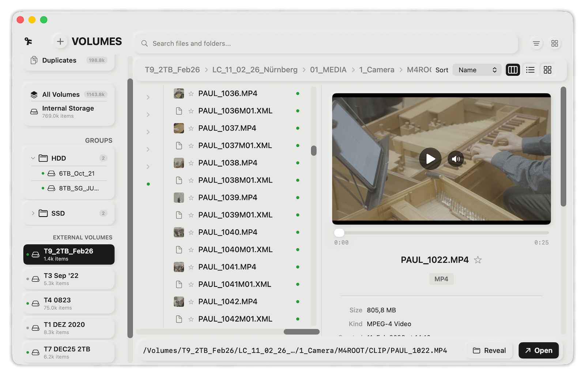Image resolution: width=585 pixels, height=375 pixels.
Task: Open the filter options icon top right
Action: click(x=536, y=43)
